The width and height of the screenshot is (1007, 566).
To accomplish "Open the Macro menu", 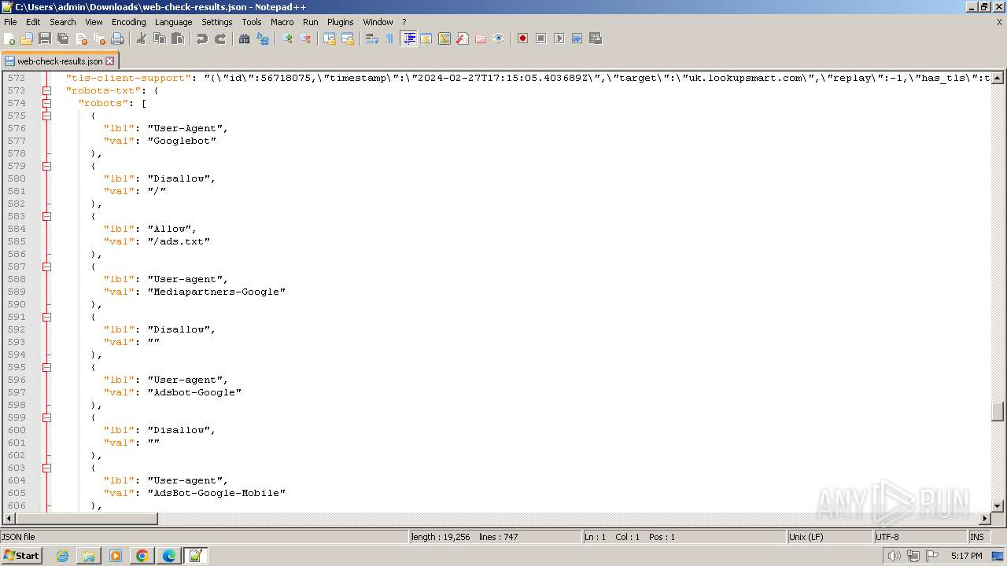I will coord(282,22).
